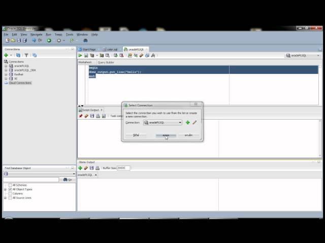Click the highlighted middle button in Select Connection dialog
The image size is (325, 243).
(x=166, y=135)
